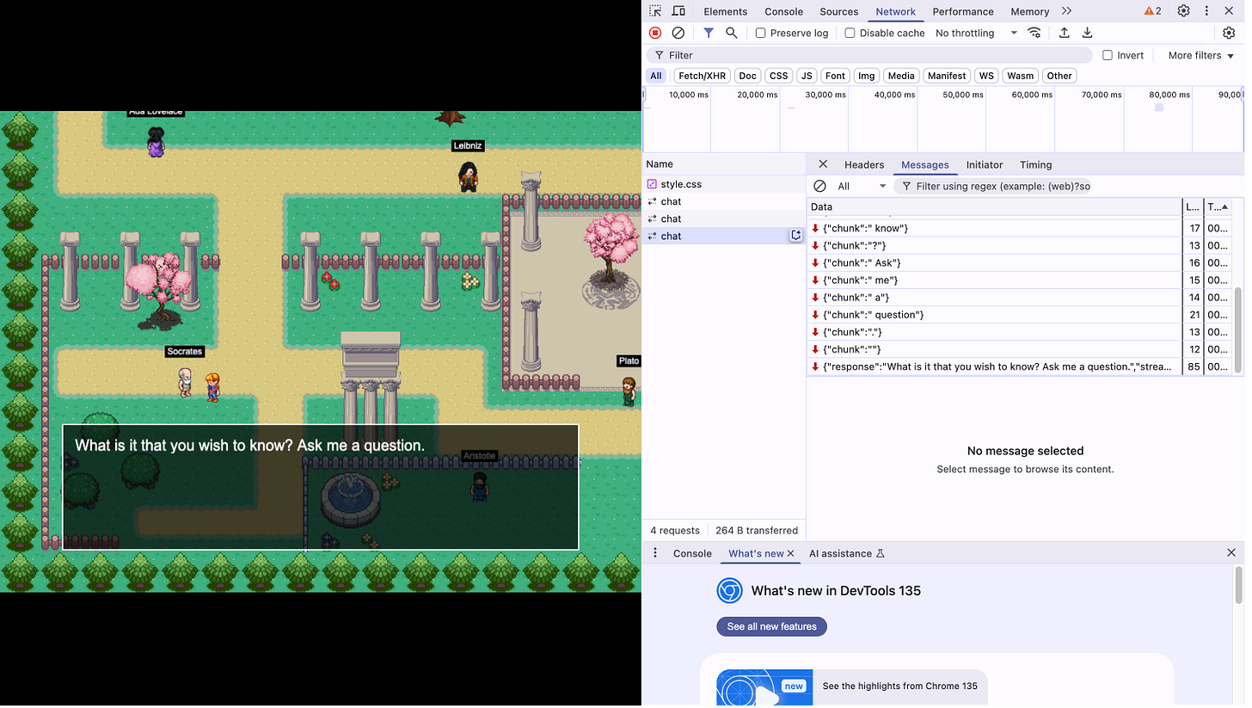Open network search magnifier
1252x708 pixels.
pos(732,33)
